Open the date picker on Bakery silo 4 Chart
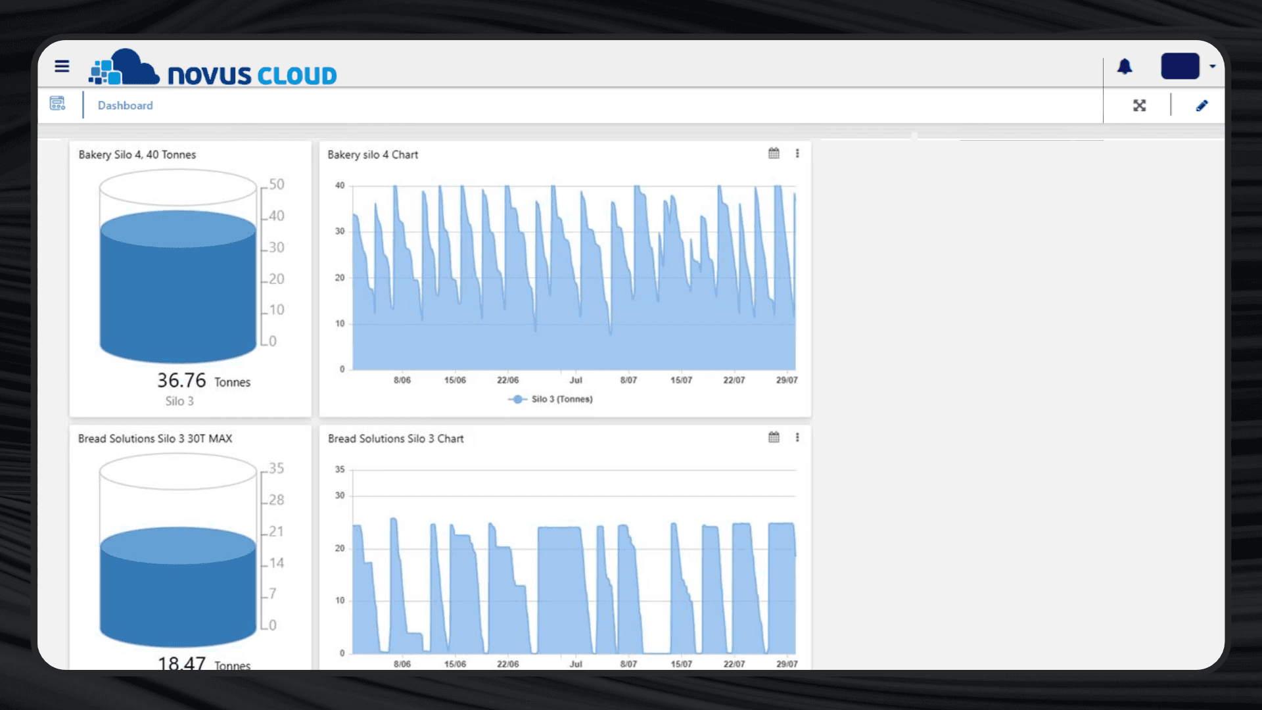Screen dimensions: 1262x710 pyautogui.click(x=774, y=153)
